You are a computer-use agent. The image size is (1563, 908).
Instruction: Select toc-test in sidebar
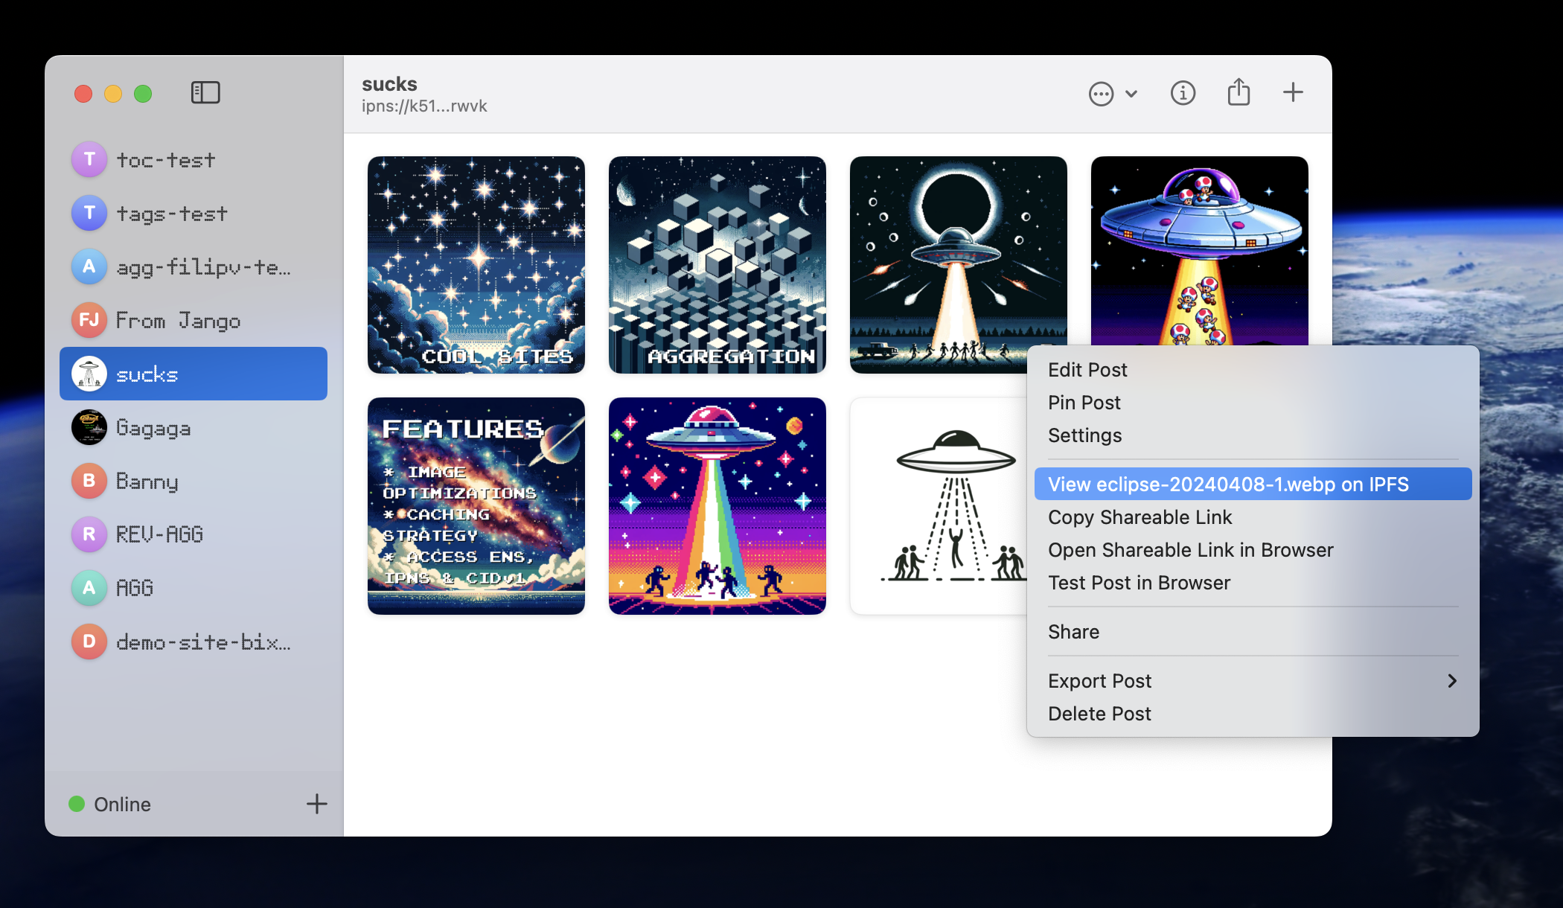pyautogui.click(x=165, y=160)
